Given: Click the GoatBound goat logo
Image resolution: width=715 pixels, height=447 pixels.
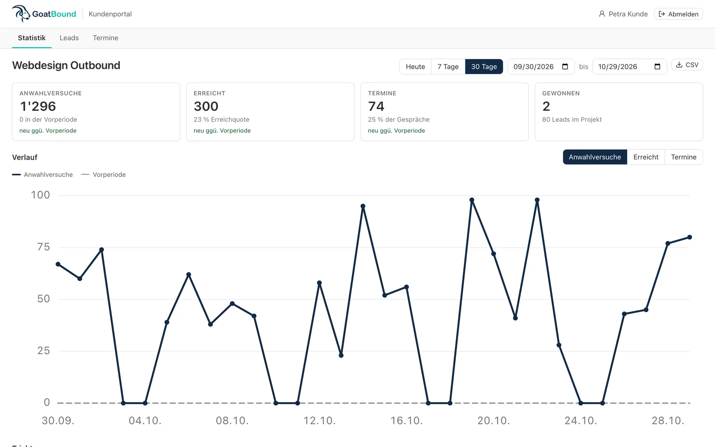Looking at the screenshot, I should (21, 14).
